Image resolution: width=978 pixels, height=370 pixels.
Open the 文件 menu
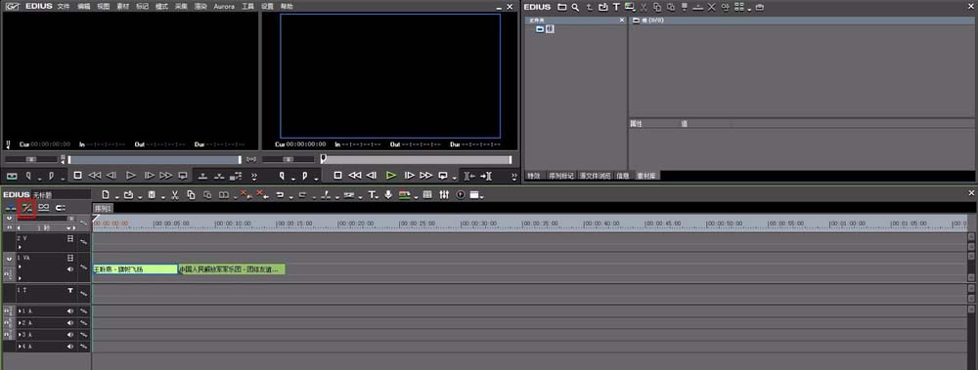coord(64,6)
